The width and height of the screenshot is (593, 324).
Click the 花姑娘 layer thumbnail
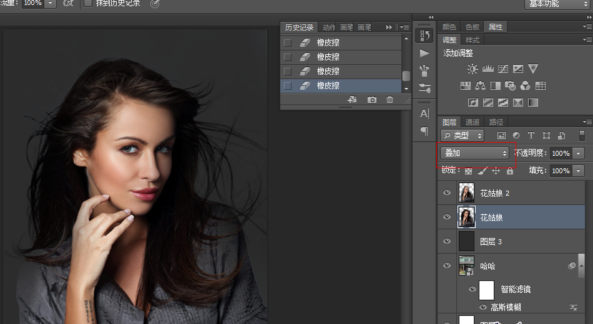467,217
